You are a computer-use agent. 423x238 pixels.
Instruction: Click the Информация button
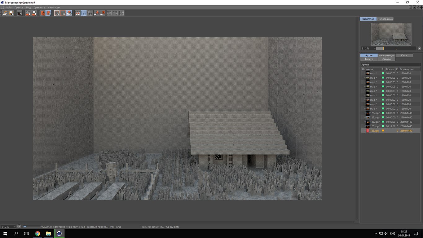(386, 55)
